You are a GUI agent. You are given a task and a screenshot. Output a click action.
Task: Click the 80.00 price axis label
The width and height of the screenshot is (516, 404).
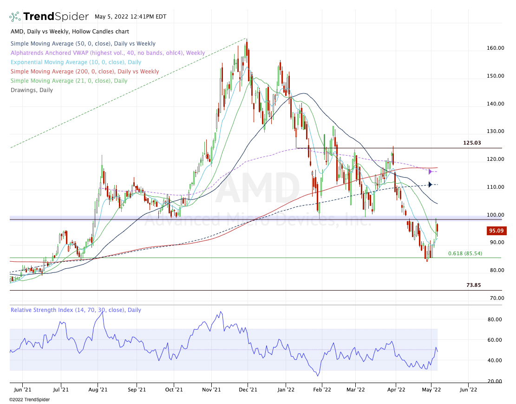click(x=497, y=270)
